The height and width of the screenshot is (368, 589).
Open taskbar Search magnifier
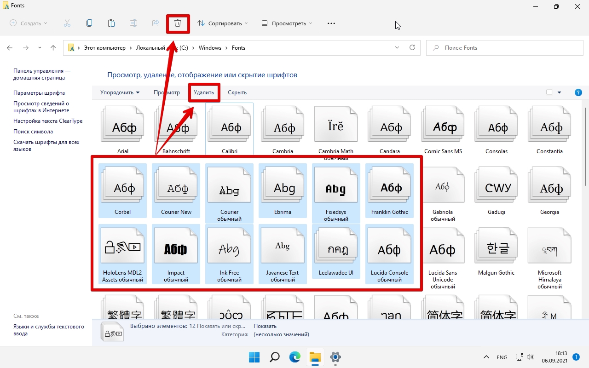point(275,357)
